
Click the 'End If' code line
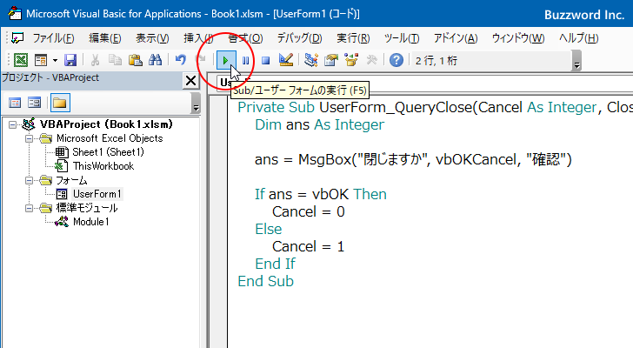(275, 264)
